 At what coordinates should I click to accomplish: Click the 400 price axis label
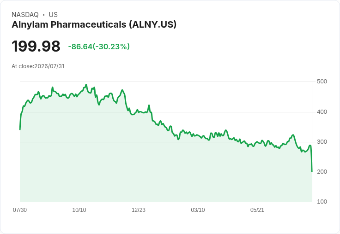coord(322,112)
